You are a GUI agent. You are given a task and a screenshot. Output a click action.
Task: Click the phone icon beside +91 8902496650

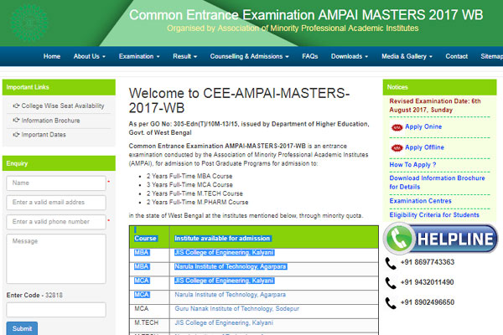click(391, 302)
